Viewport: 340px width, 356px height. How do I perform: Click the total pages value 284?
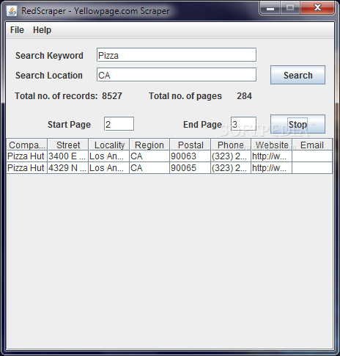click(x=244, y=96)
